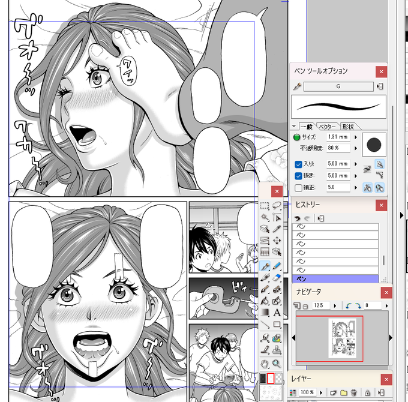Select the magic wand tool
408x402 pixels.
coord(265,217)
